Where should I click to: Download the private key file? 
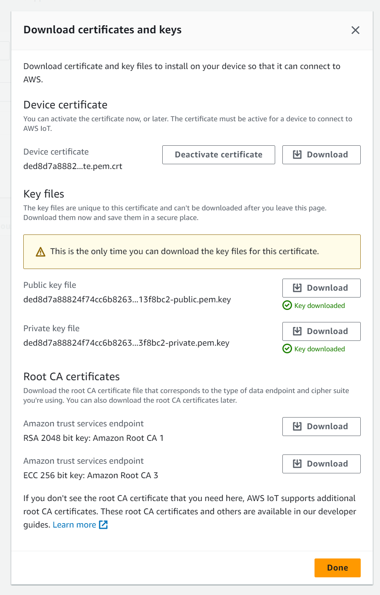(x=321, y=331)
